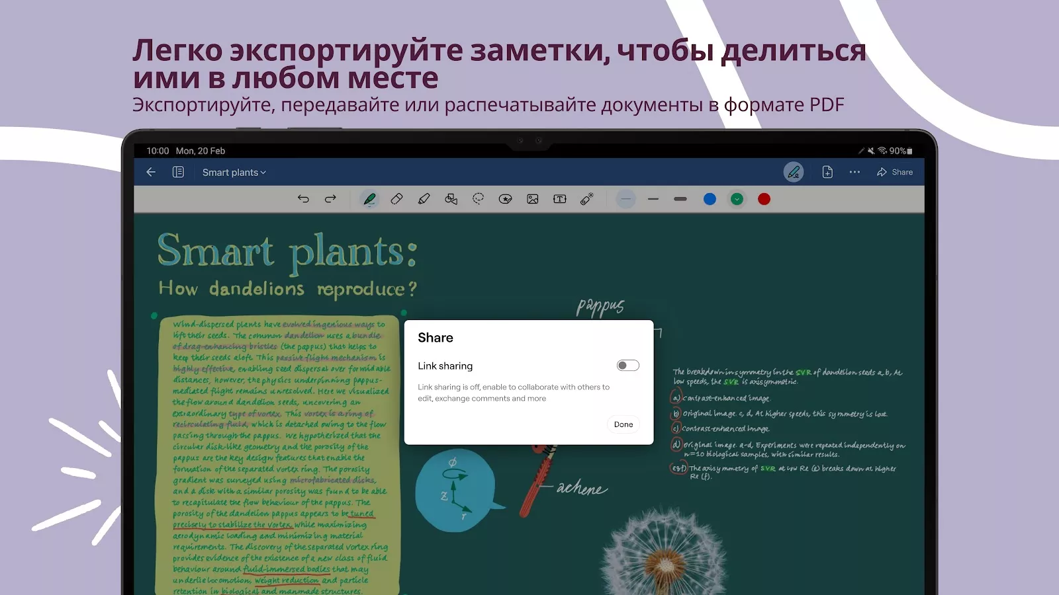Pick the green pen color
The width and height of the screenshot is (1059, 595).
click(x=737, y=199)
